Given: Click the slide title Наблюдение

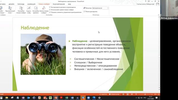Looking at the screenshot, I should tap(35, 28).
